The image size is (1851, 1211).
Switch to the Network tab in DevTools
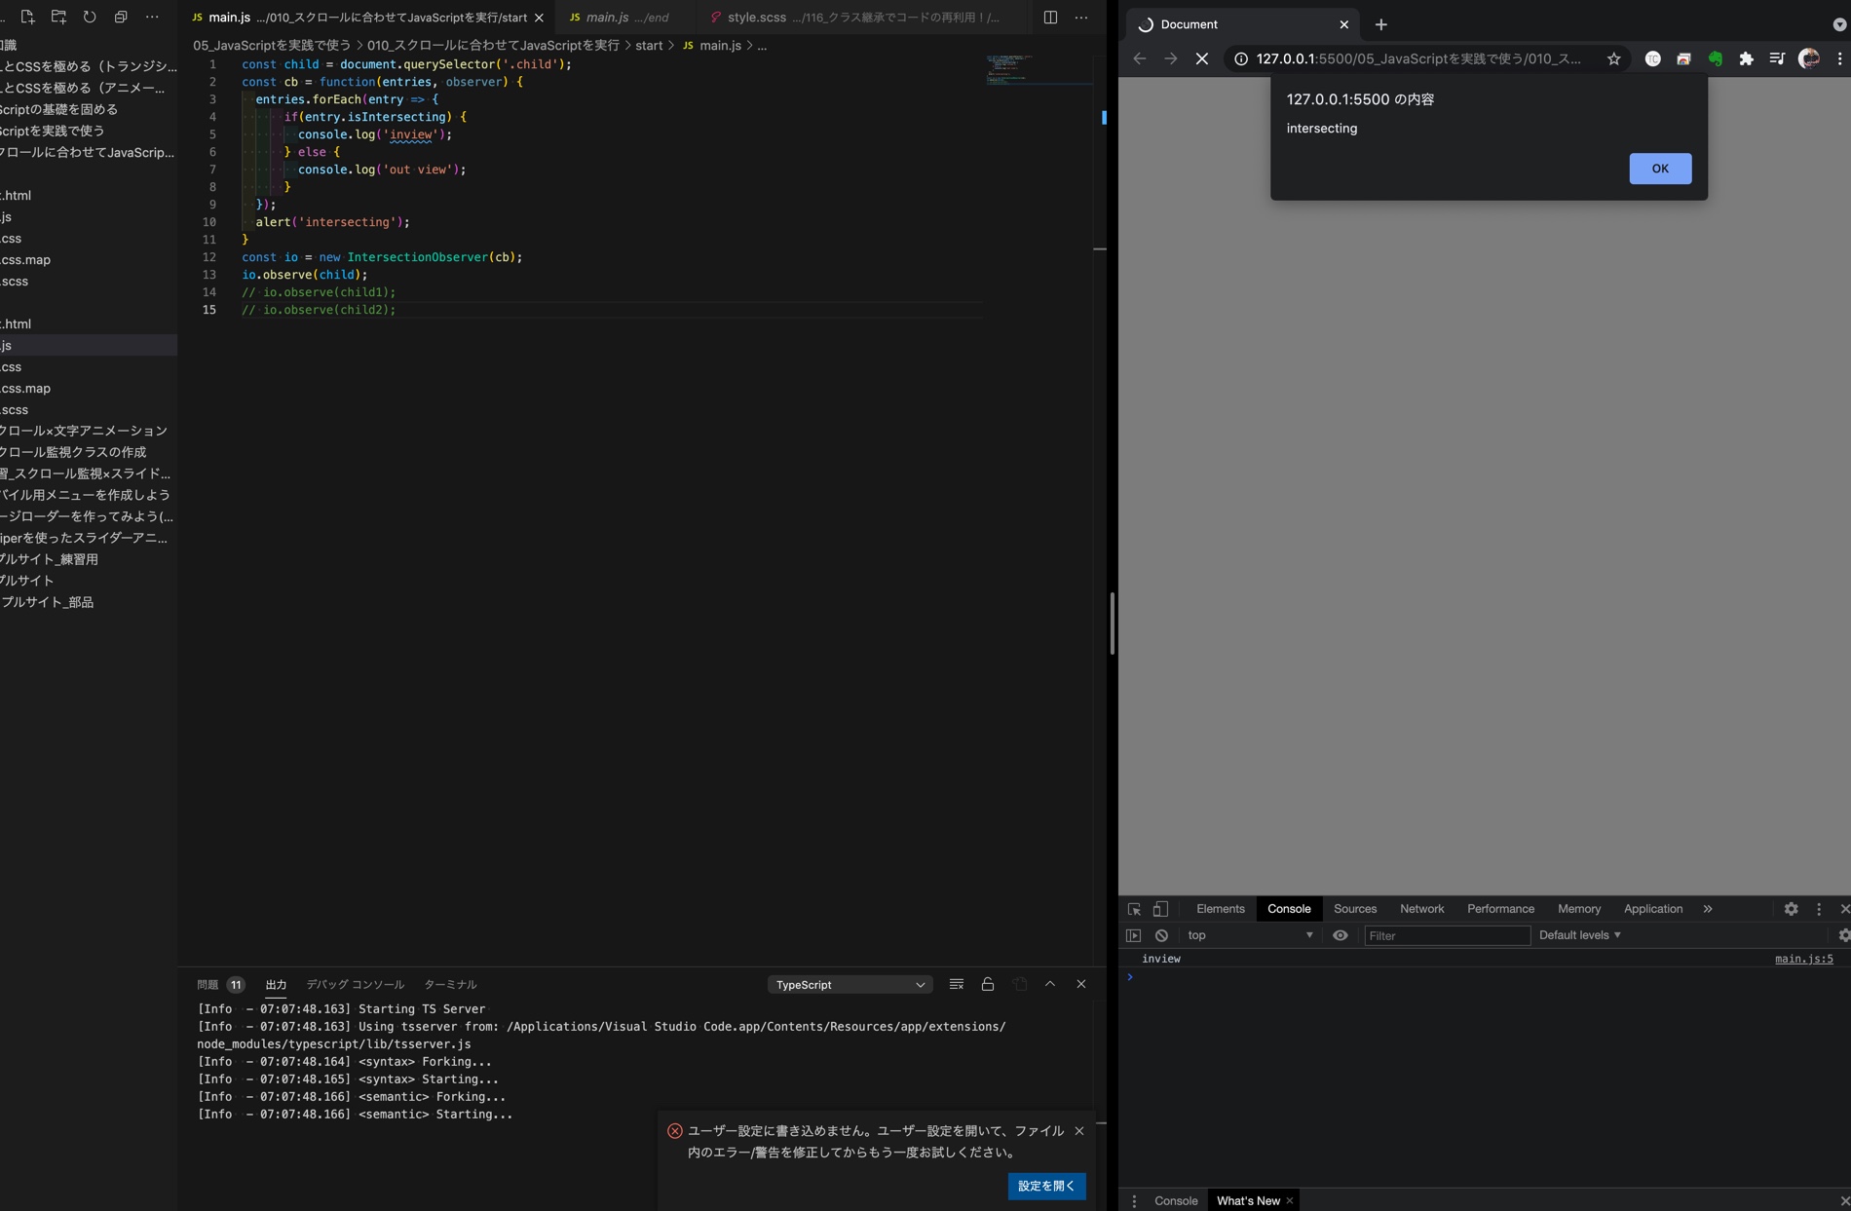(x=1421, y=909)
